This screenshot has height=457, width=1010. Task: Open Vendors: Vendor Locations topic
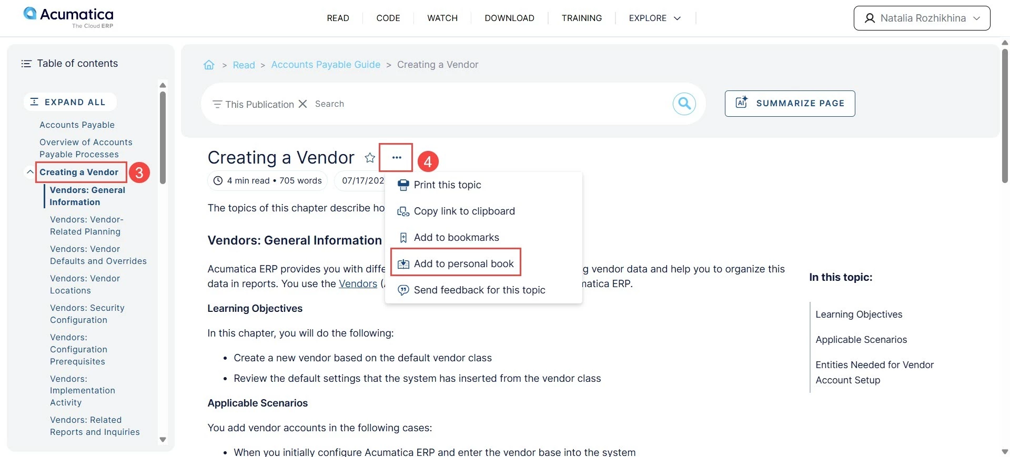85,285
